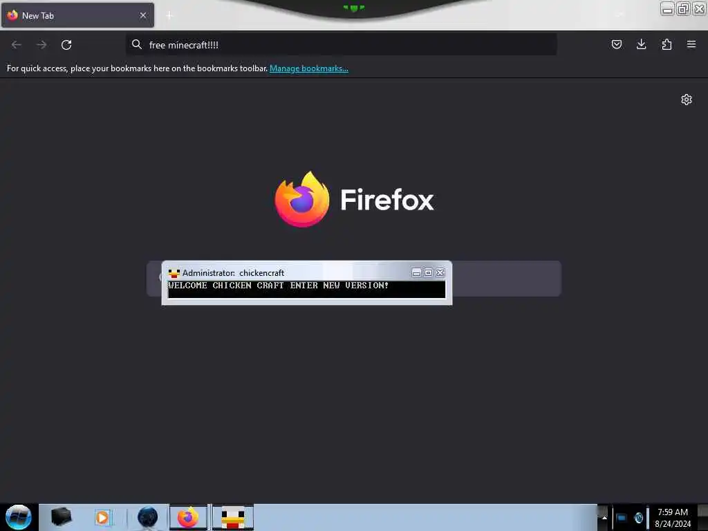Personalize New Tab with the gear icon
Image resolution: width=708 pixels, height=531 pixels.
(687, 100)
